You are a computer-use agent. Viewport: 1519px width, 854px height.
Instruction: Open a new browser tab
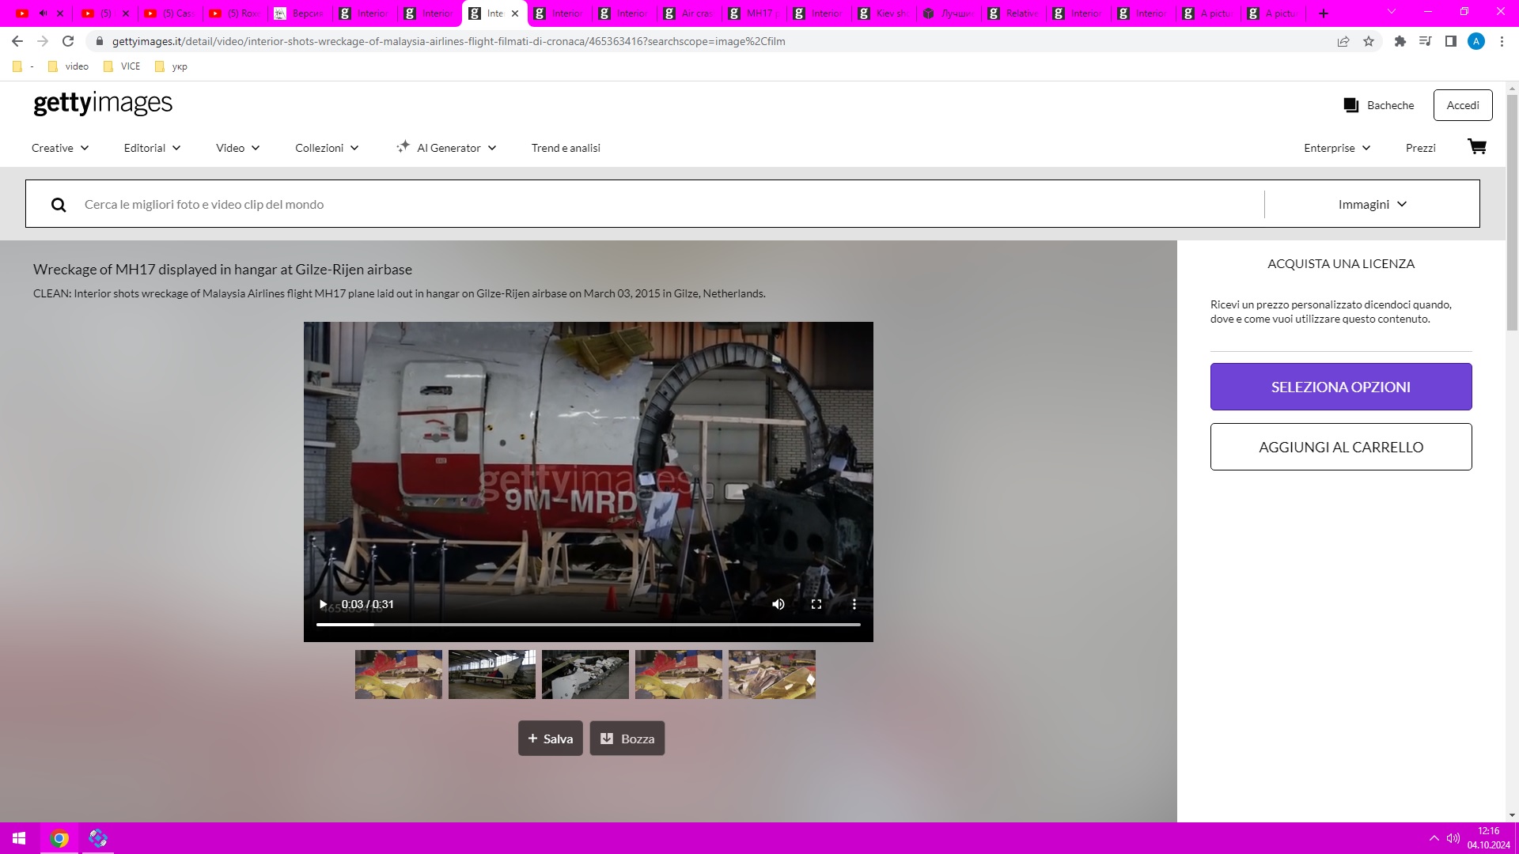click(1324, 13)
